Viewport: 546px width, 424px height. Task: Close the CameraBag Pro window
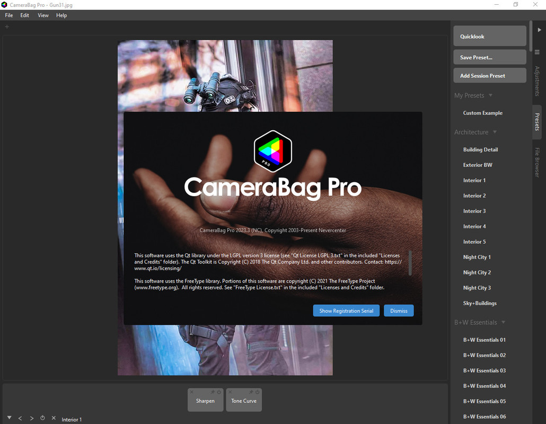535,5
